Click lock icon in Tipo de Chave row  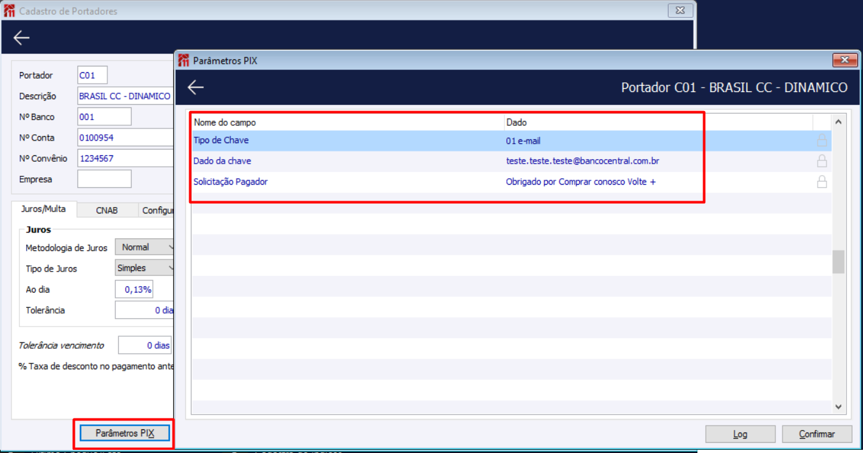pos(822,141)
